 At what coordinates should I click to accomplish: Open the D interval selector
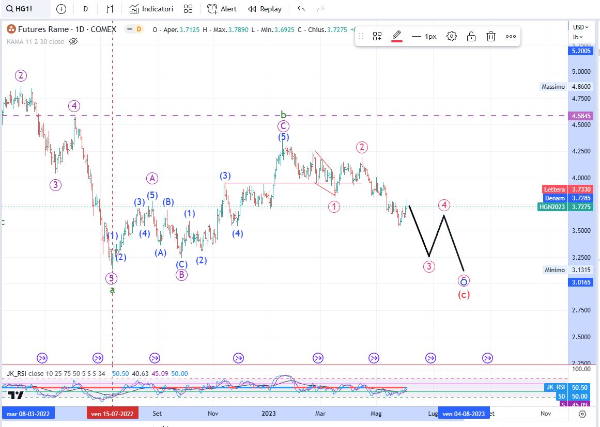point(85,9)
